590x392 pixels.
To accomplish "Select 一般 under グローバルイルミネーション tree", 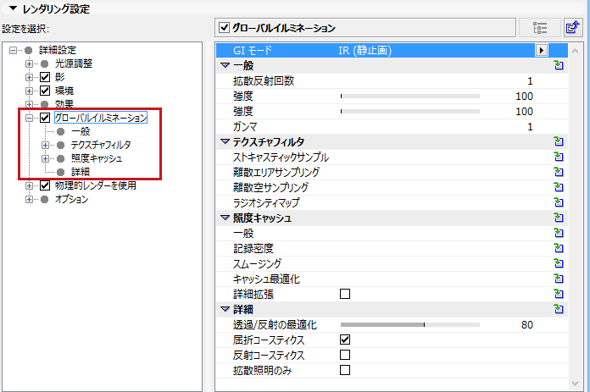I will pos(81,131).
